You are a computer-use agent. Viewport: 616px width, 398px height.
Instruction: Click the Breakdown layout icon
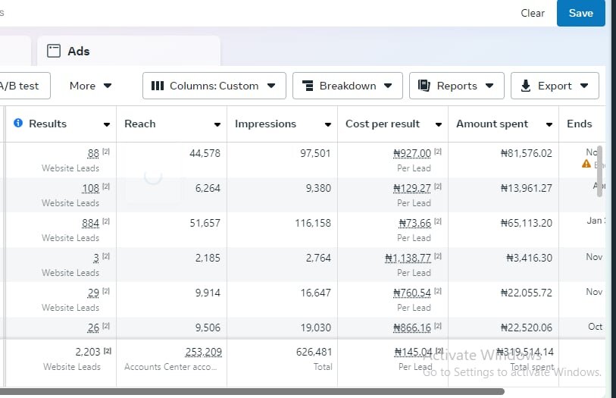[x=308, y=86]
